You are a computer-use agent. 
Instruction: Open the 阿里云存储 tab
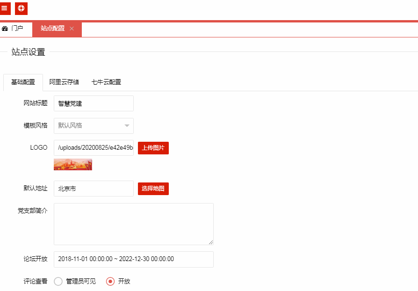(x=64, y=82)
